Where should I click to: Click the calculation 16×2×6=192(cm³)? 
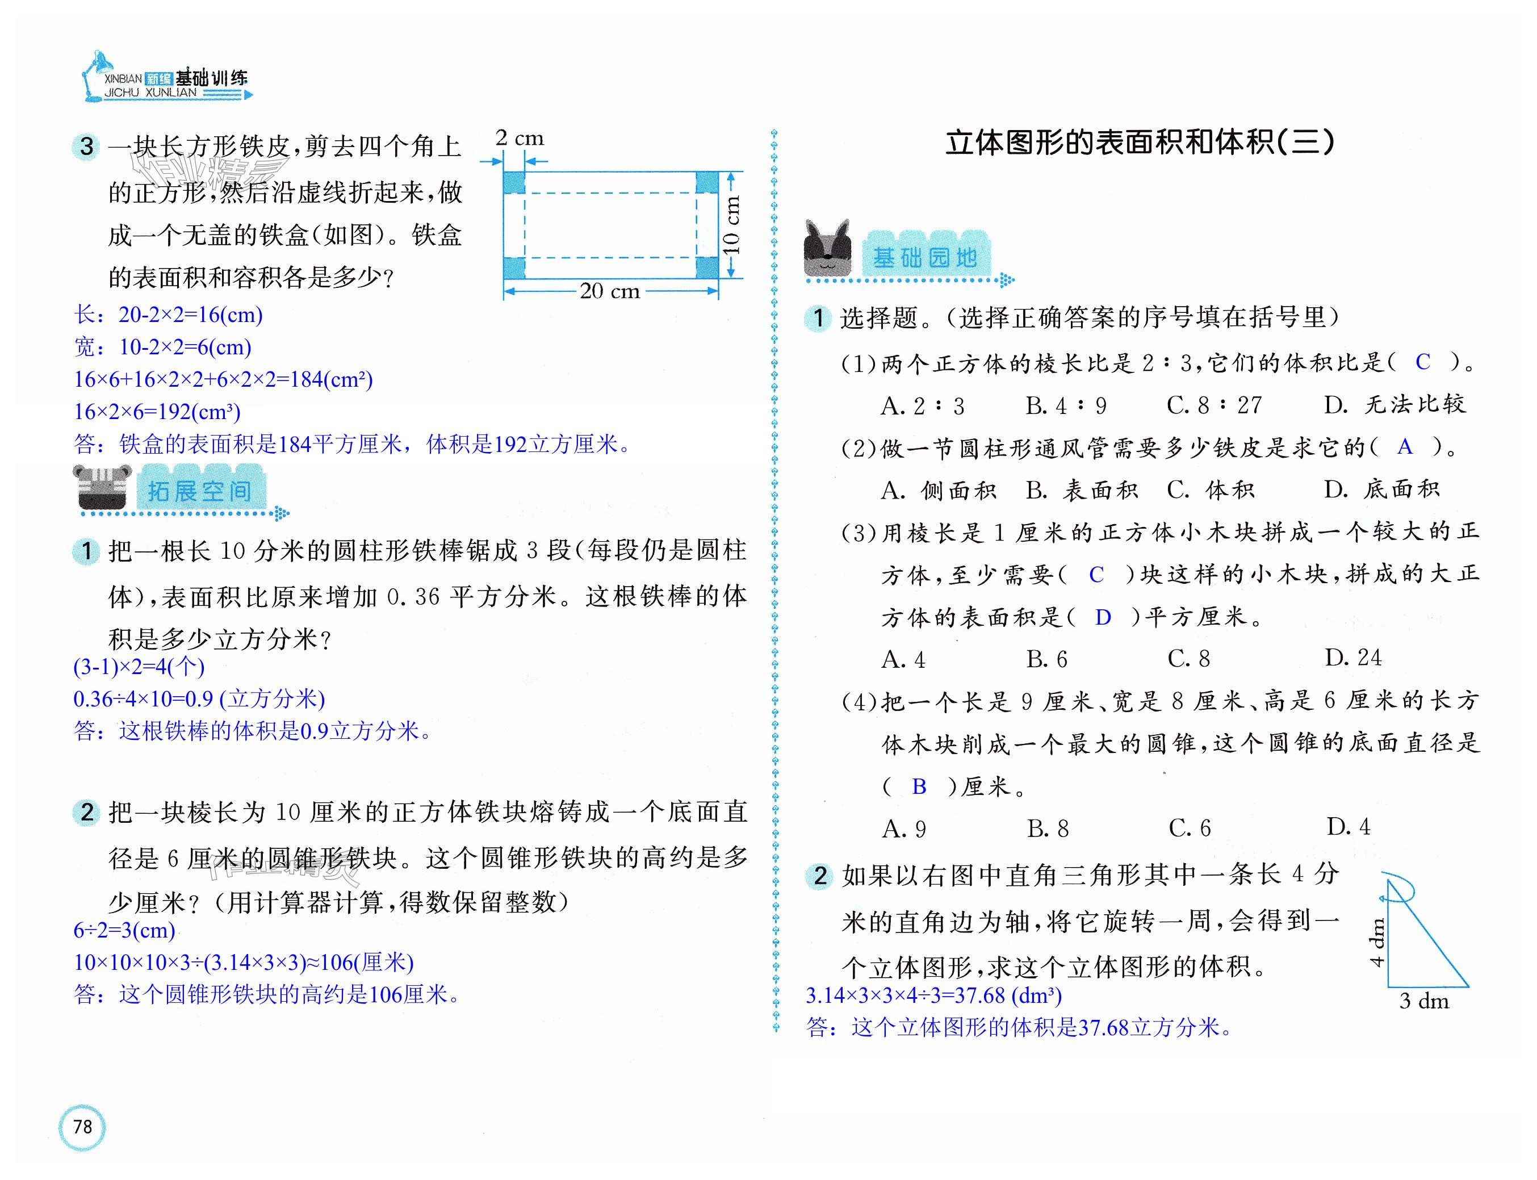[157, 412]
